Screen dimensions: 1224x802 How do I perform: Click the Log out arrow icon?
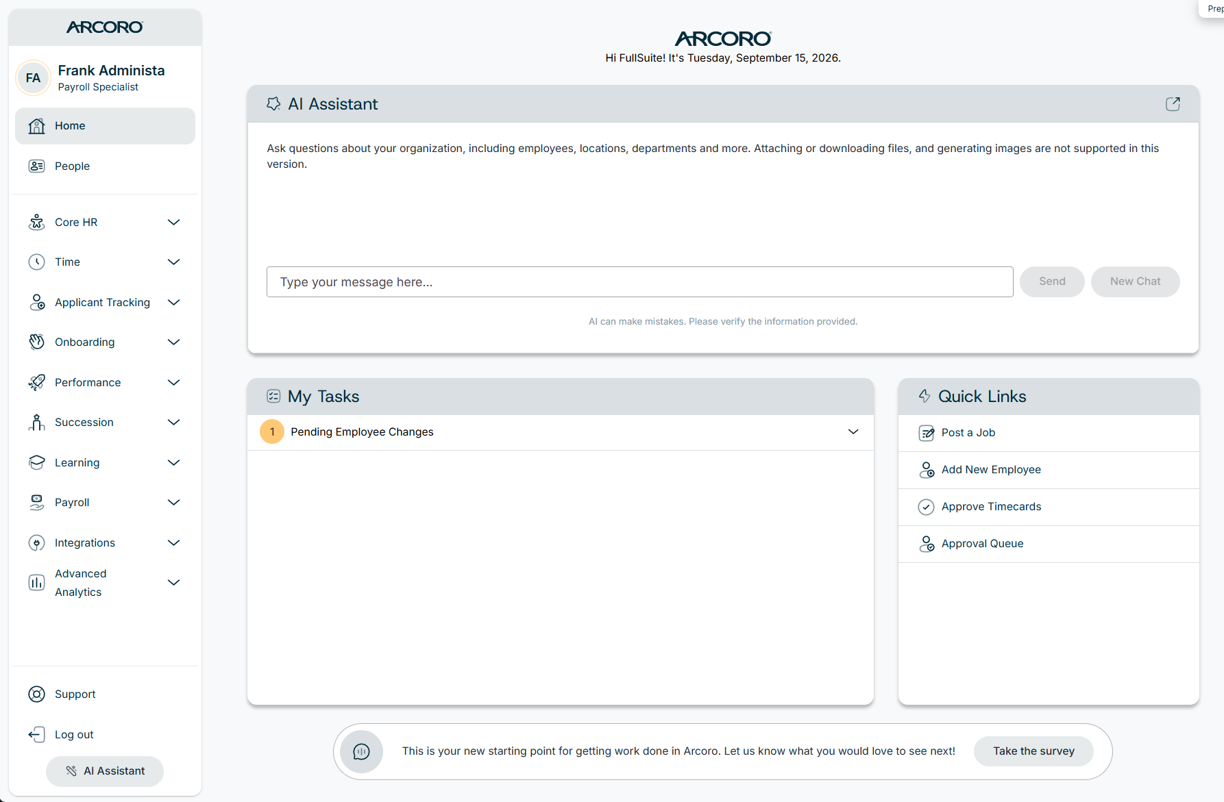pyautogui.click(x=36, y=735)
